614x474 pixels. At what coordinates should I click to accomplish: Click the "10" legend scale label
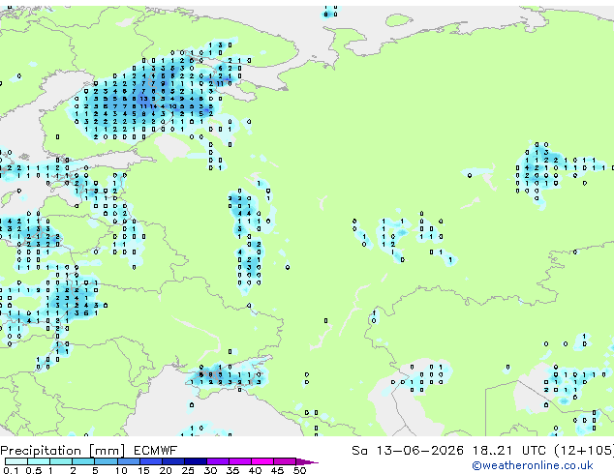pos(121,470)
